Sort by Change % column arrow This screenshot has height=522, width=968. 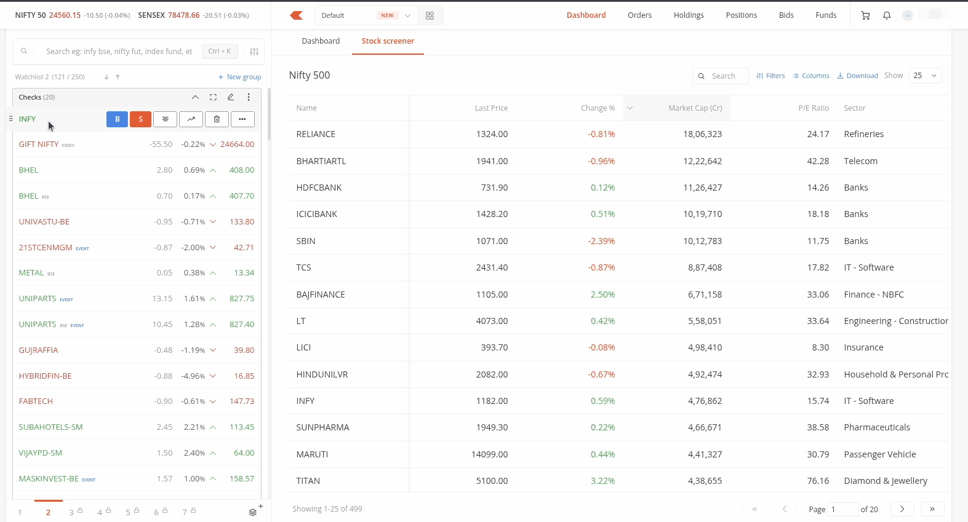(x=630, y=108)
